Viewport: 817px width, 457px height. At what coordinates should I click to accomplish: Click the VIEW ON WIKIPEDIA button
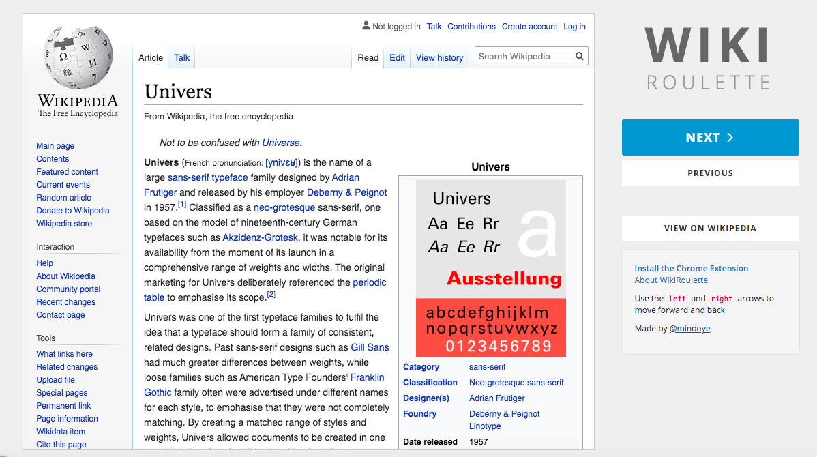point(710,228)
